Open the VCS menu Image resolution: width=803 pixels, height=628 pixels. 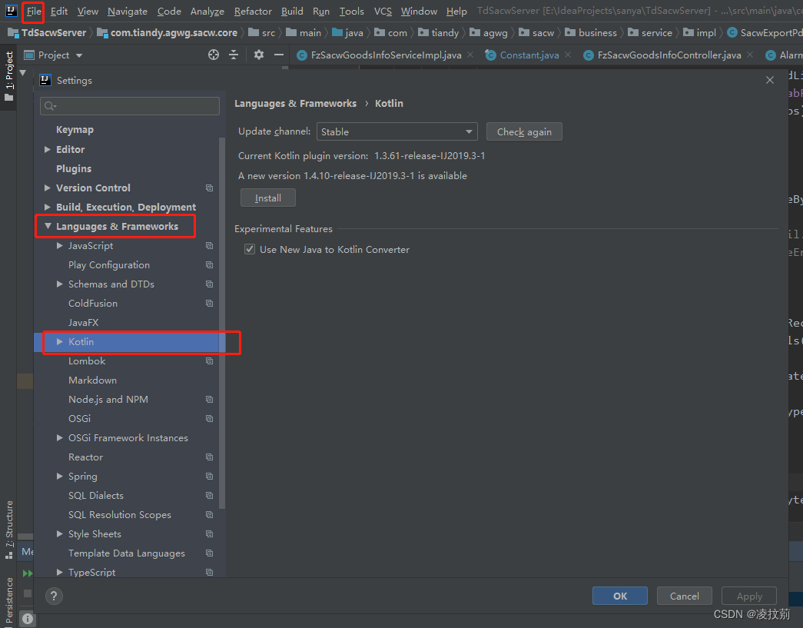tap(383, 12)
